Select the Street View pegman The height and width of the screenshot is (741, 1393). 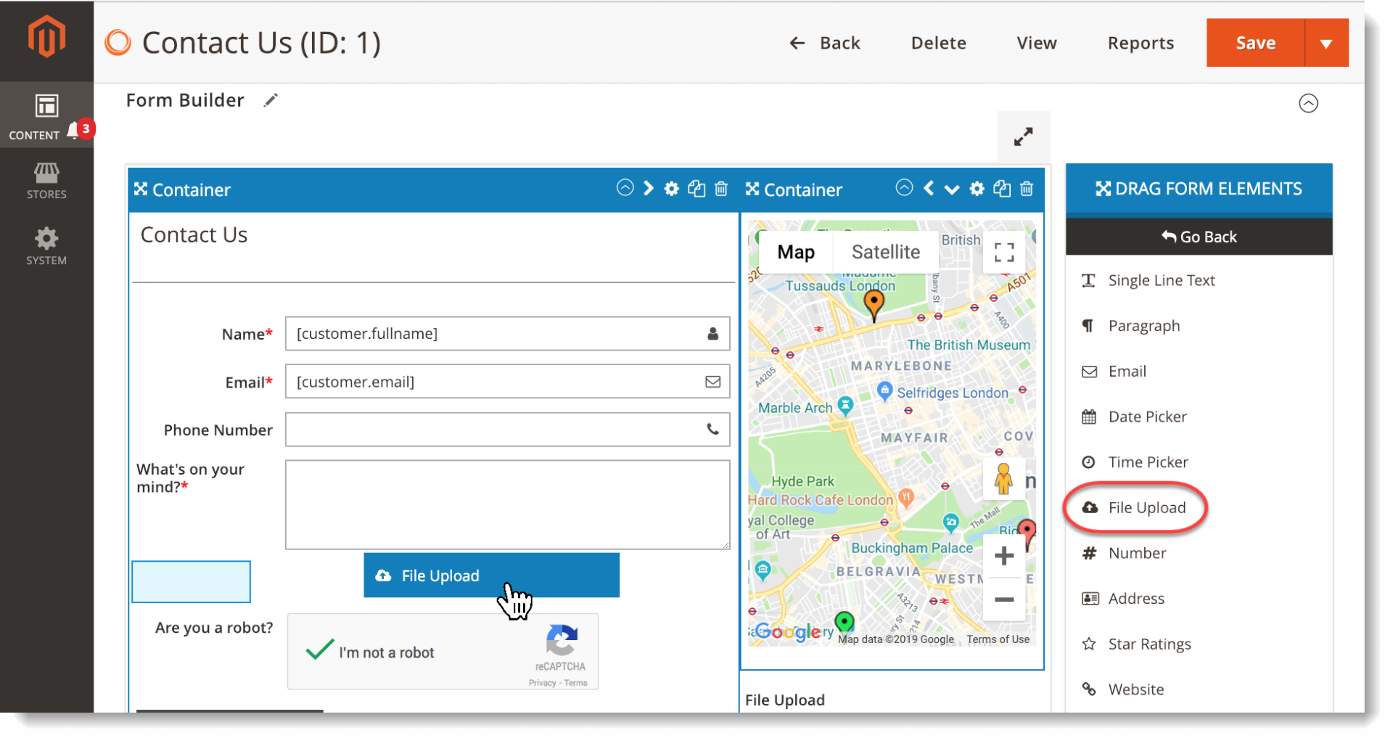(x=1003, y=479)
